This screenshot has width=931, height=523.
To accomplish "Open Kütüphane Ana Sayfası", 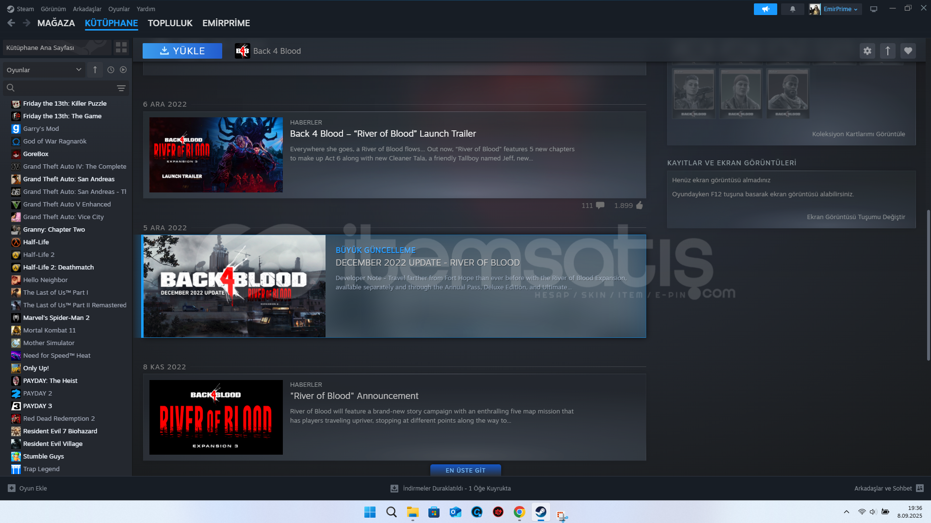I will click(x=56, y=48).
